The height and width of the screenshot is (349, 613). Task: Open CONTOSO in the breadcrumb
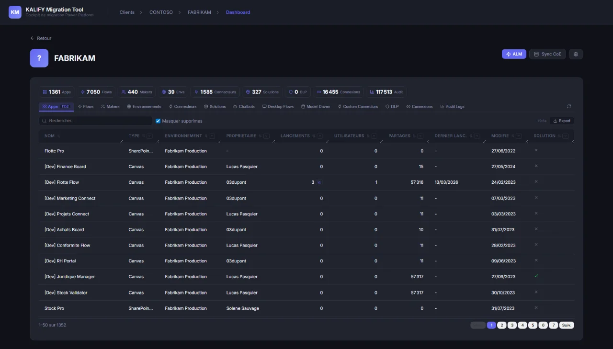tap(161, 12)
